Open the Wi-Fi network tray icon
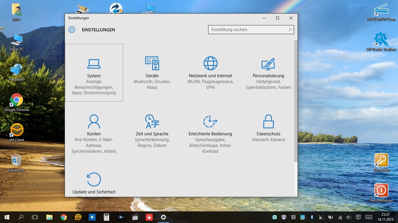 click(340, 217)
